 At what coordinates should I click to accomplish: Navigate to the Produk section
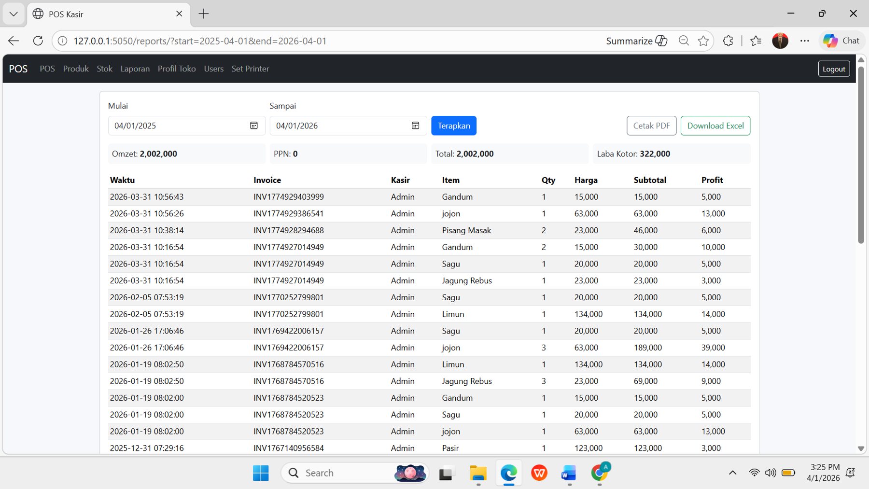point(76,69)
